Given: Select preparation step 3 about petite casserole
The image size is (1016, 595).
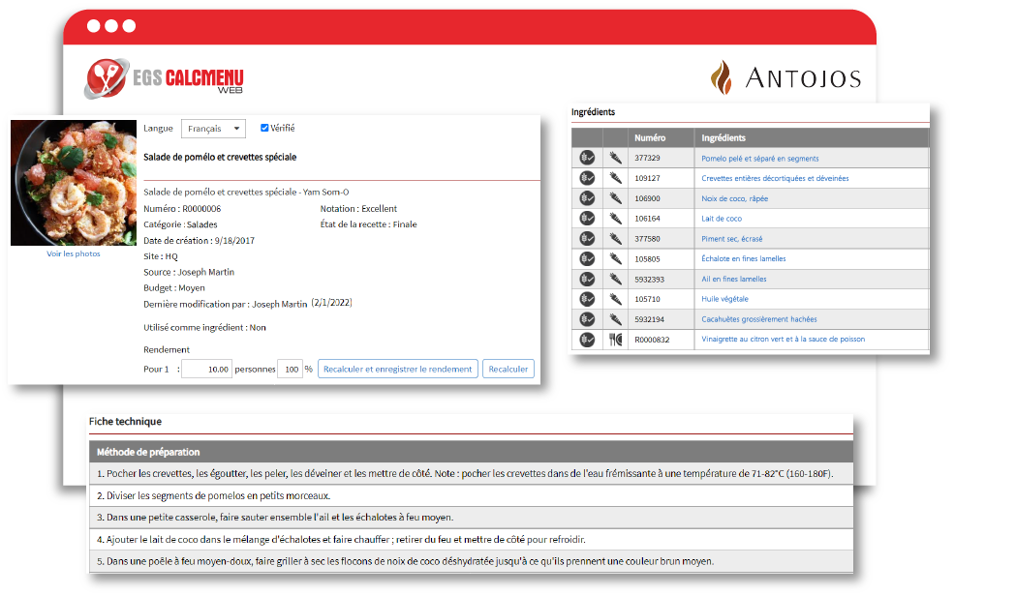Looking at the screenshot, I should click(471, 518).
